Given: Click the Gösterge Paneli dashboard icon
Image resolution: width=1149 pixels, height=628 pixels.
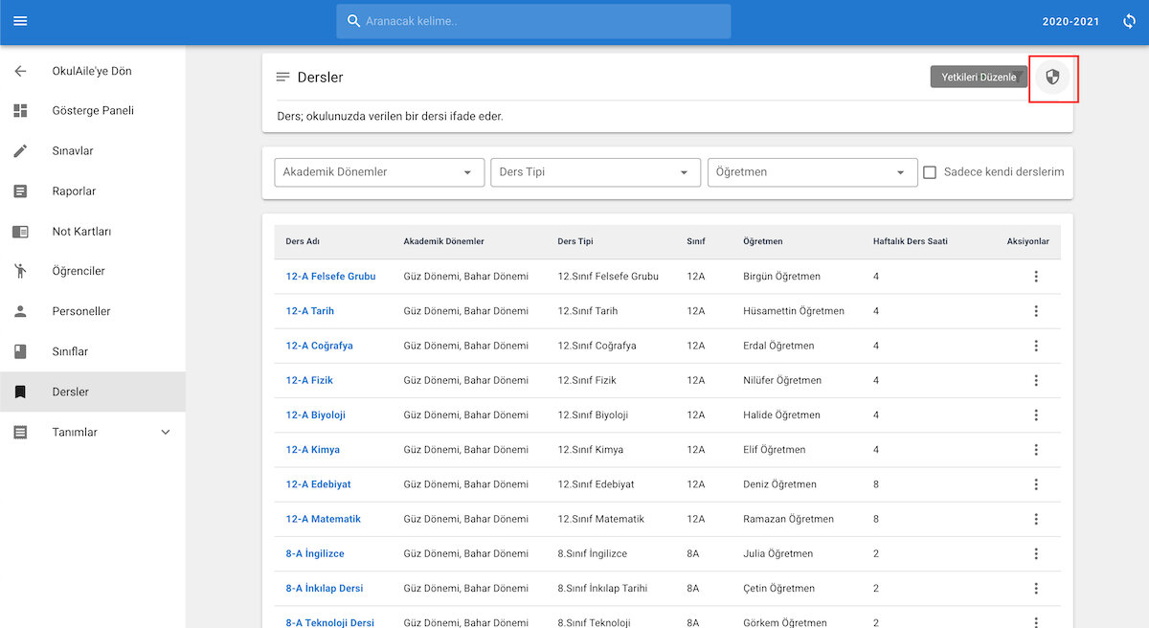Looking at the screenshot, I should (20, 111).
